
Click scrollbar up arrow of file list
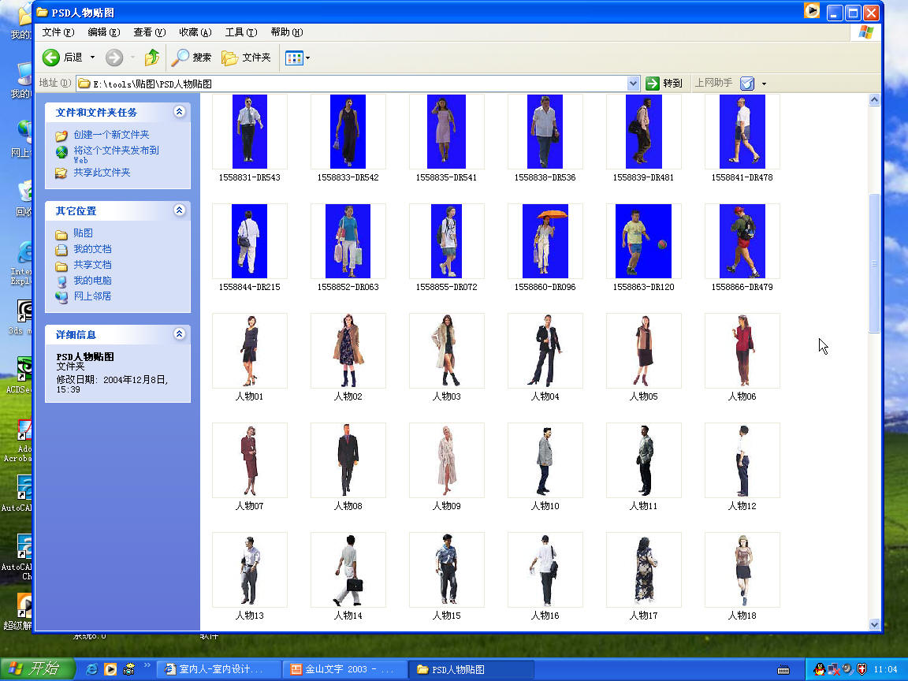point(874,99)
